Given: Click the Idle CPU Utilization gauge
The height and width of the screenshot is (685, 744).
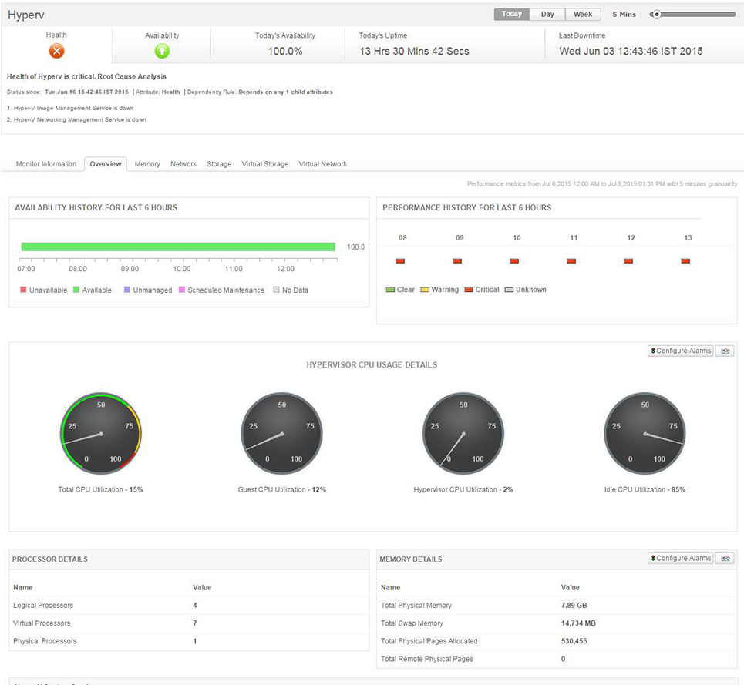Looking at the screenshot, I should pyautogui.click(x=645, y=434).
